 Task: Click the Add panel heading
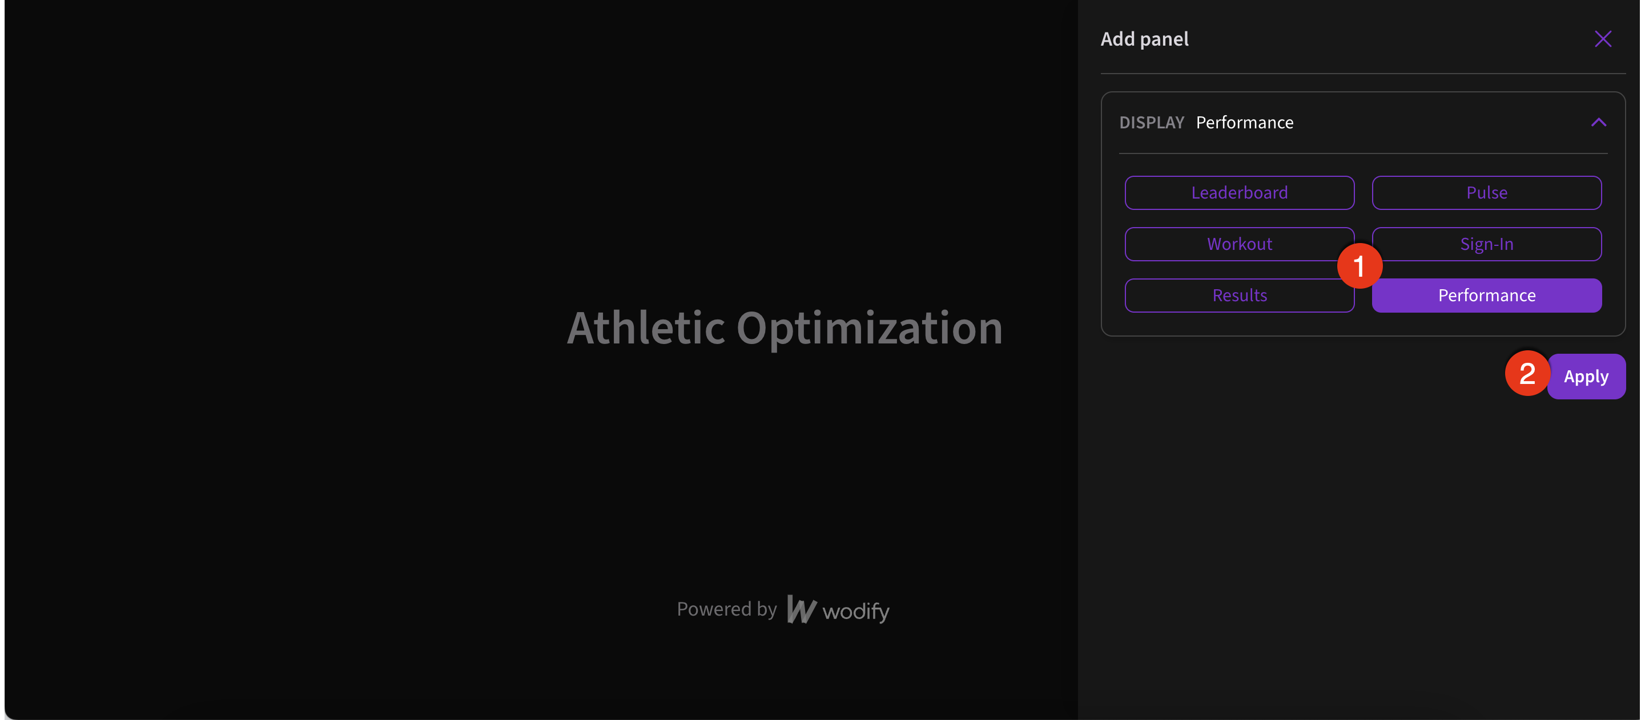click(x=1144, y=39)
